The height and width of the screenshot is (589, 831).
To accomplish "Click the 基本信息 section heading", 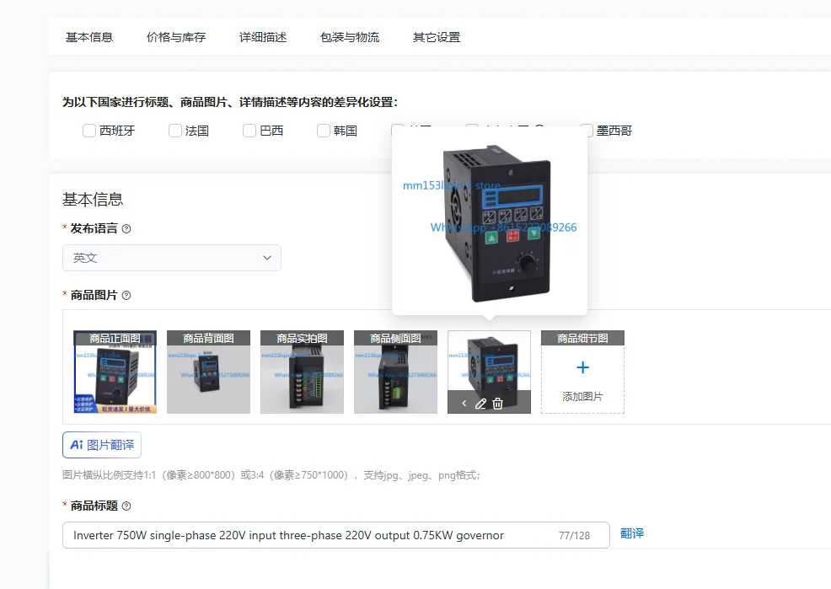I will tap(93, 199).
